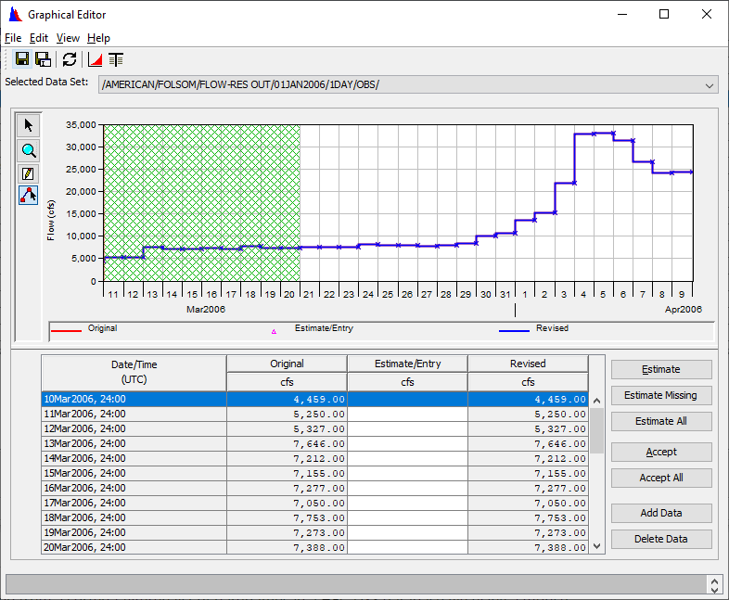Viewport: 729px width, 600px height.
Task: Click the tabulate data icon
Action: [116, 59]
